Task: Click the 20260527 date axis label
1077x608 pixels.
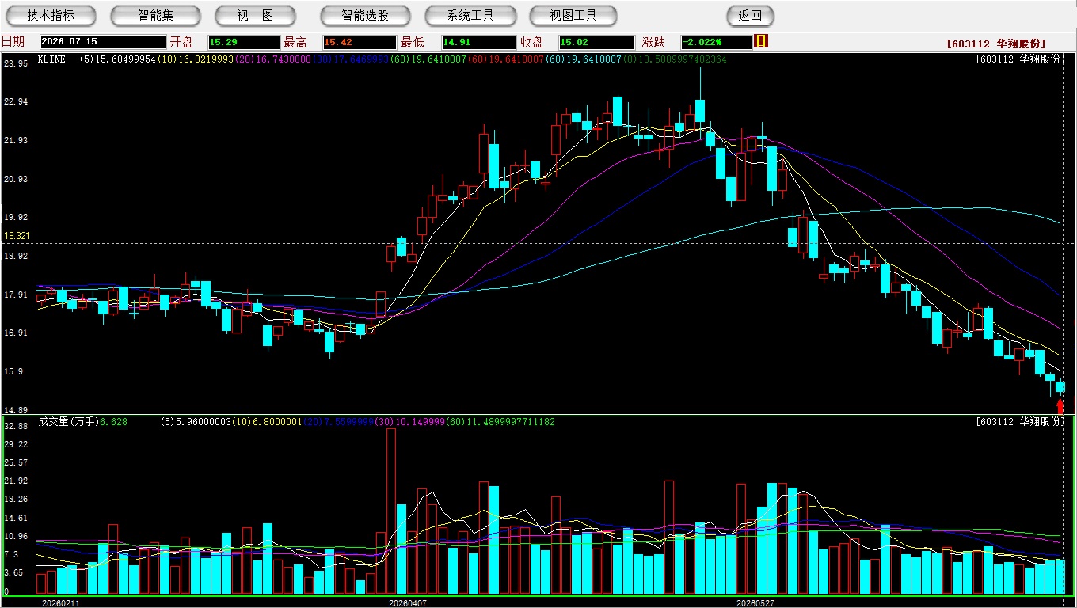Action: [755, 602]
